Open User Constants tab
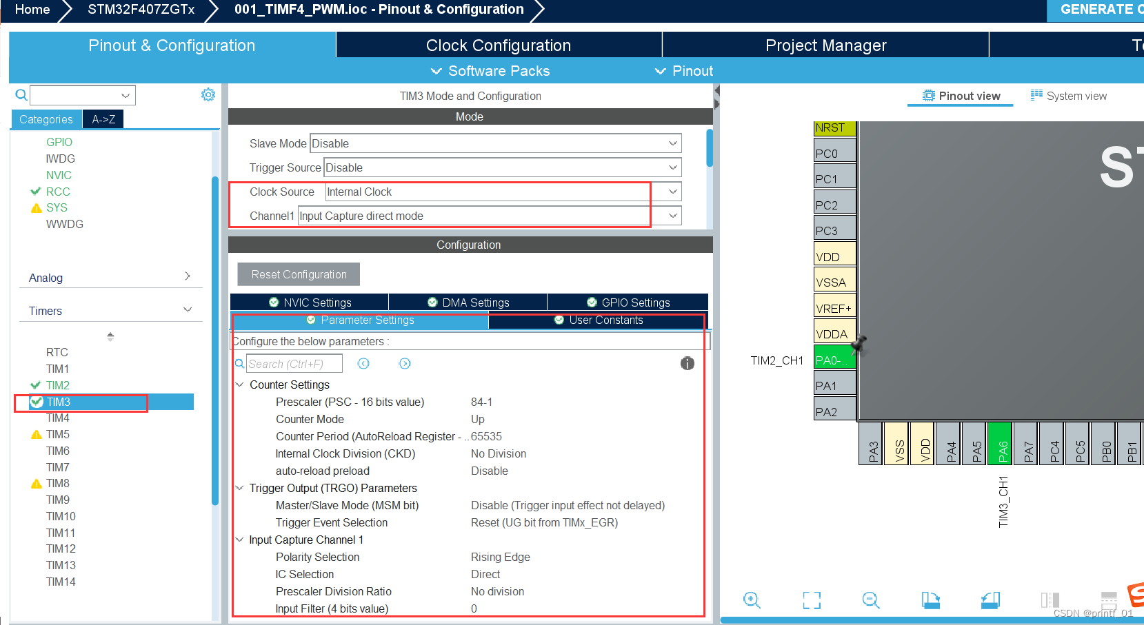Screen dimensions: 1144x625 click(598, 320)
